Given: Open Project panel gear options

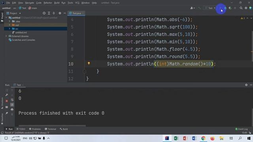Looking at the screenshot, I should click(x=60, y=13).
